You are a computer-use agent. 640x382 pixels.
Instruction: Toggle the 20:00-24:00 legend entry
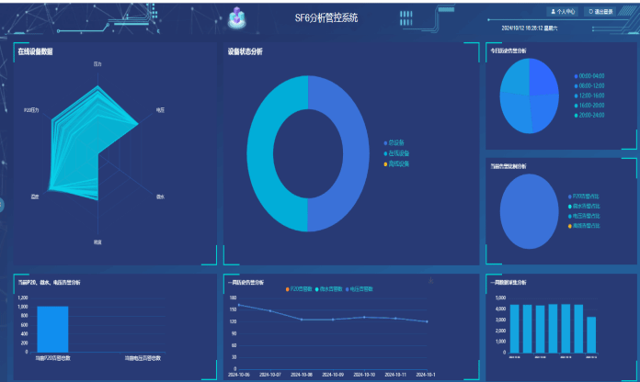click(x=589, y=116)
